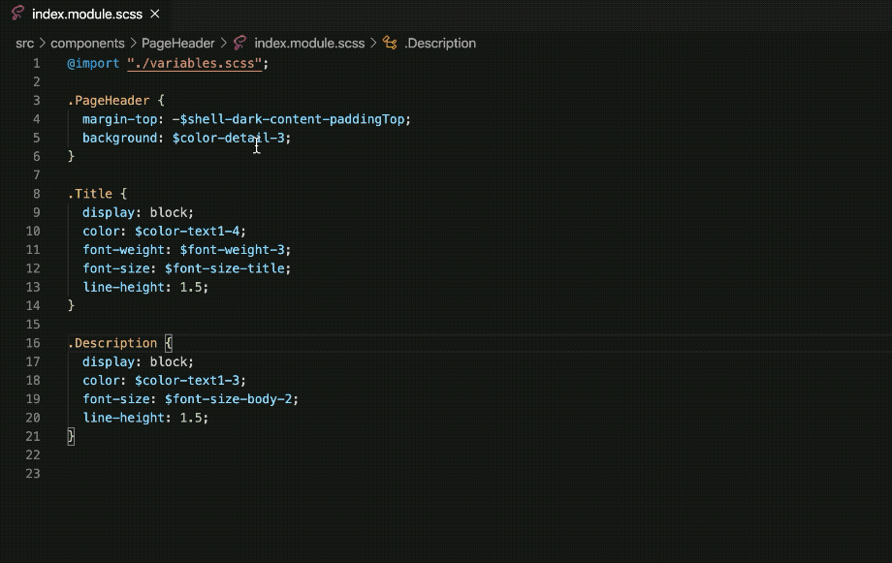This screenshot has width=892, height=563.
Task: Open the src breadcrumb segment
Action: [24, 44]
